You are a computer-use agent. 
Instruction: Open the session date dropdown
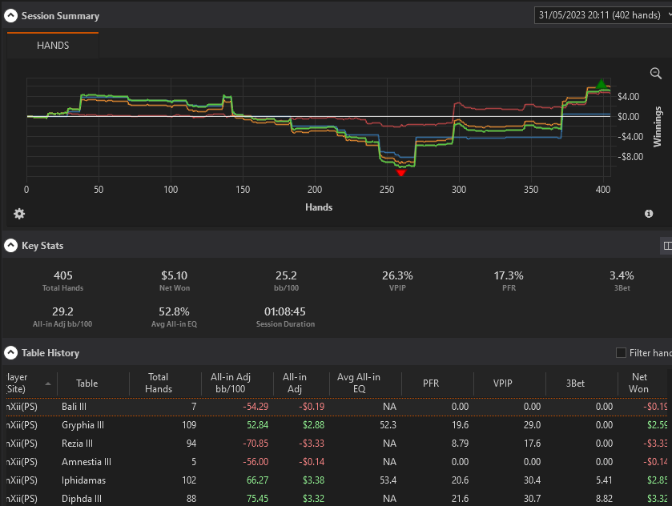click(603, 15)
